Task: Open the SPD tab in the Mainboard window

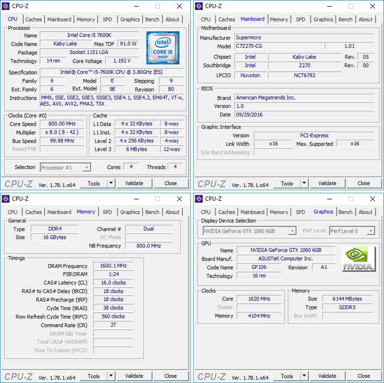Action: 300,19
